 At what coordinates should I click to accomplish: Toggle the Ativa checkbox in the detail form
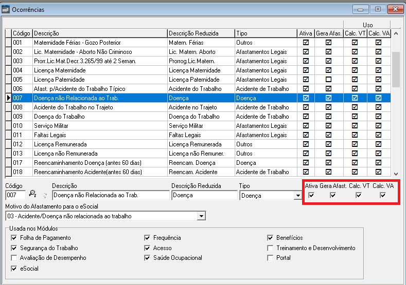click(311, 195)
